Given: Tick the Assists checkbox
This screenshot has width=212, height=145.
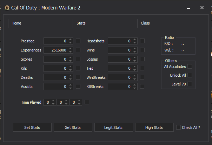Looking at the screenshot, I should pyautogui.click(x=78, y=87).
